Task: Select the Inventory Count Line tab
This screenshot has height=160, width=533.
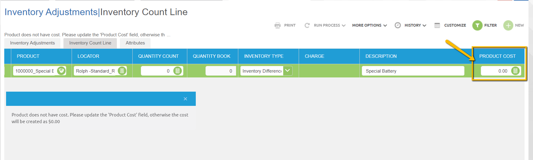Action: 90,43
